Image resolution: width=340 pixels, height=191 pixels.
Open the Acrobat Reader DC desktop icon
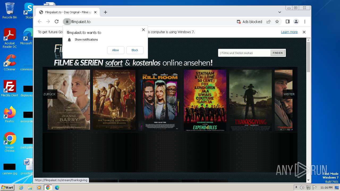[10, 38]
